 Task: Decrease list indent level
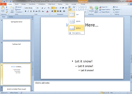click(x=60, y=8)
